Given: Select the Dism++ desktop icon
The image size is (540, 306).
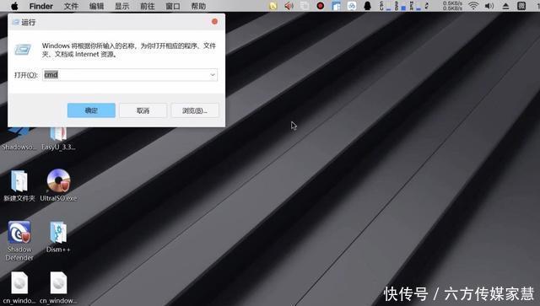Looking at the screenshot, I should coord(58,237).
